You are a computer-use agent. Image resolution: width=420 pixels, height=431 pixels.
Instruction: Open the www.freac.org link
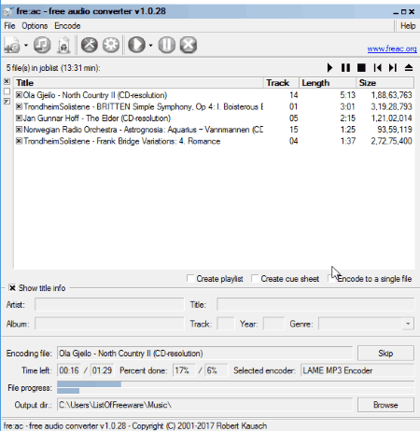click(392, 49)
